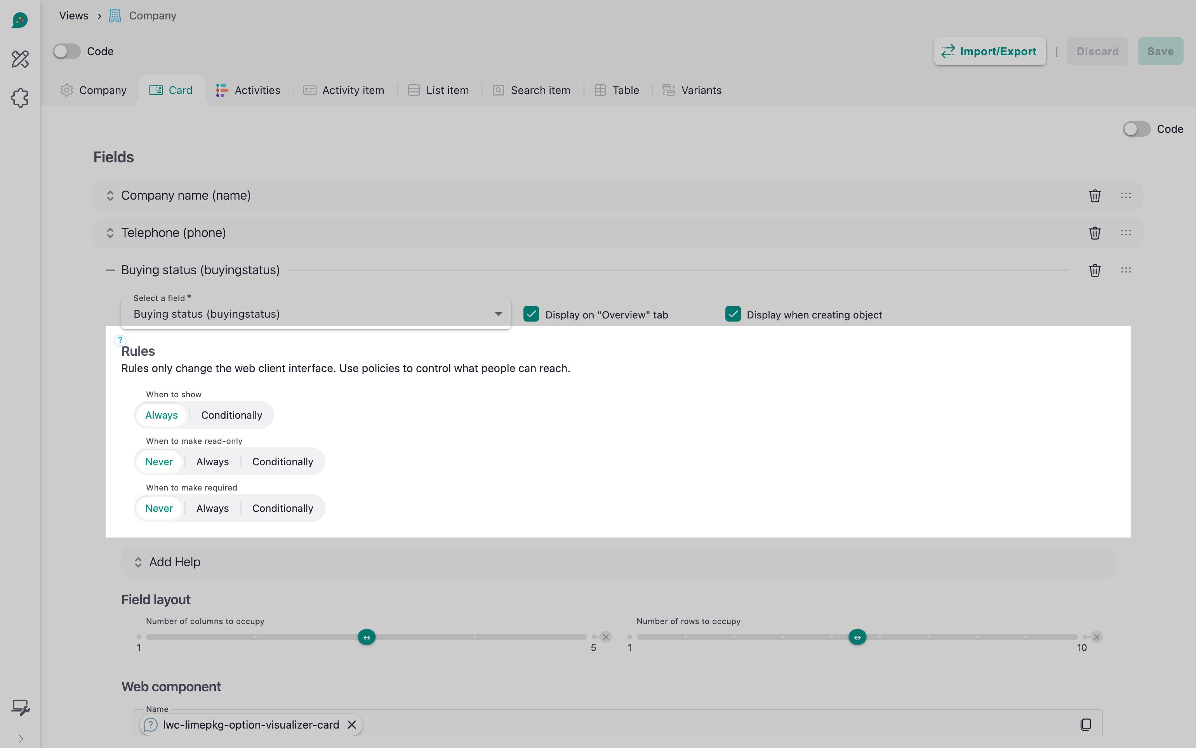Toggle the top Code switch
Image resolution: width=1196 pixels, height=748 pixels.
click(x=67, y=51)
